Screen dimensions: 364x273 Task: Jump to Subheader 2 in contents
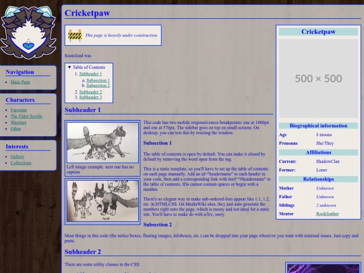pos(90,92)
